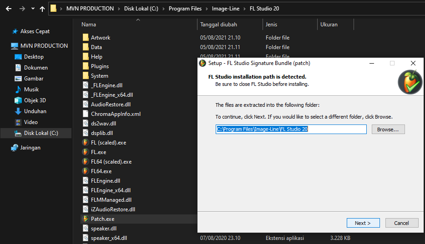Select ds2wav.dll file
This screenshot has width=425, height=244.
click(x=103, y=123)
